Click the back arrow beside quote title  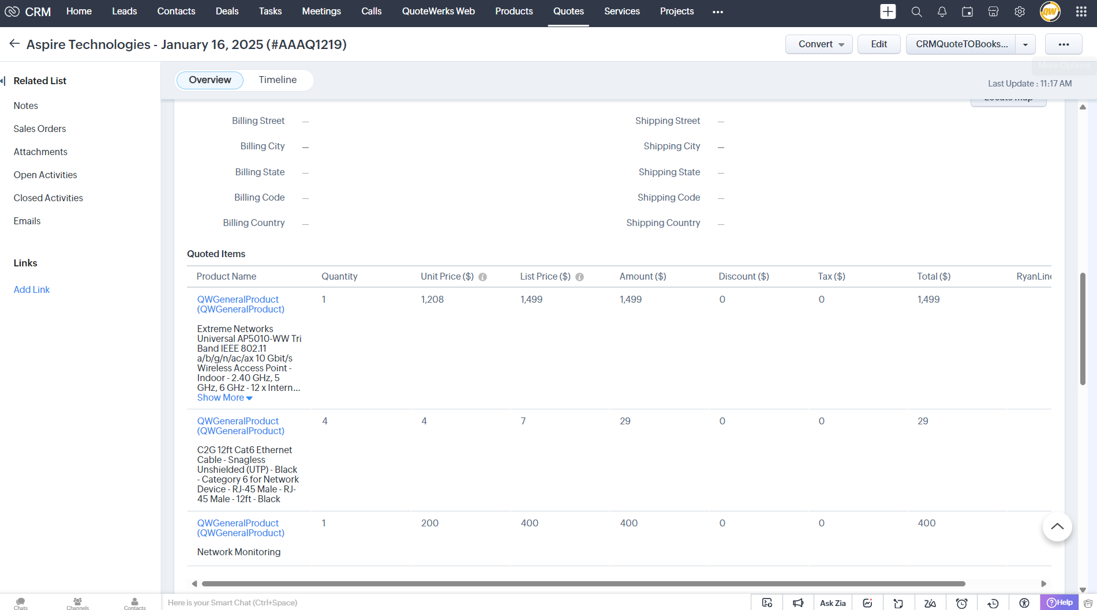[14, 44]
